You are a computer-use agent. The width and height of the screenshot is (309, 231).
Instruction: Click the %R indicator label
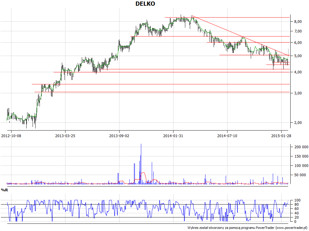4,190
